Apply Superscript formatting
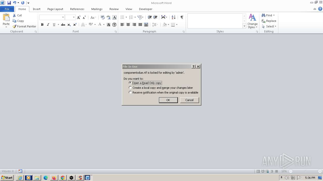 click(75, 25)
